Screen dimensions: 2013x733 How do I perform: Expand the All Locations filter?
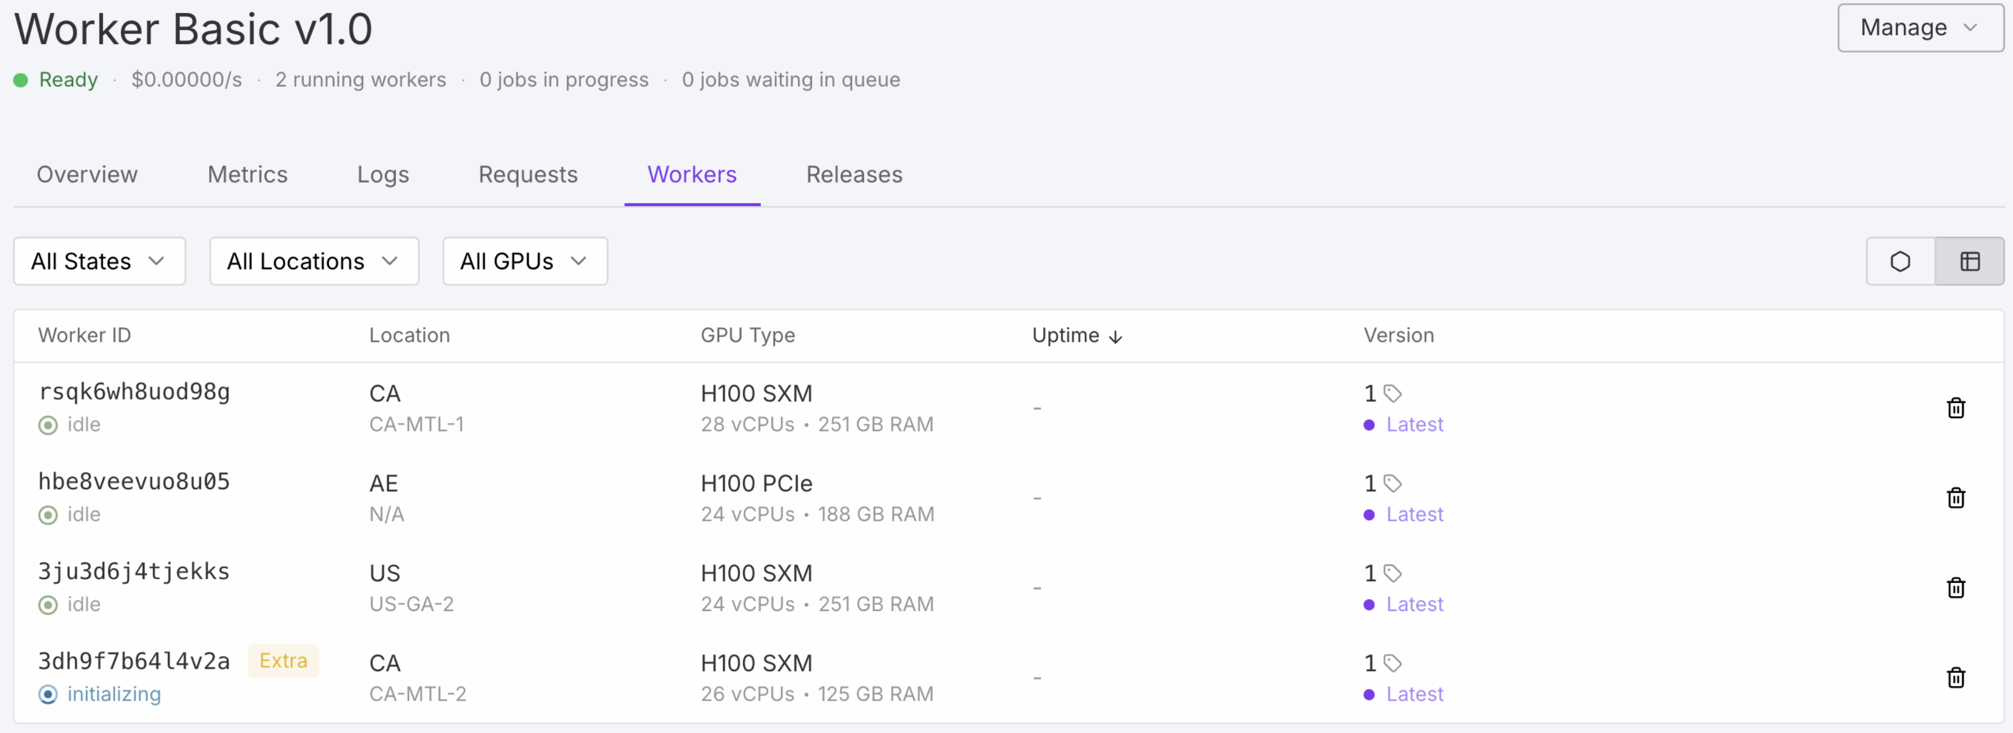pos(313,261)
